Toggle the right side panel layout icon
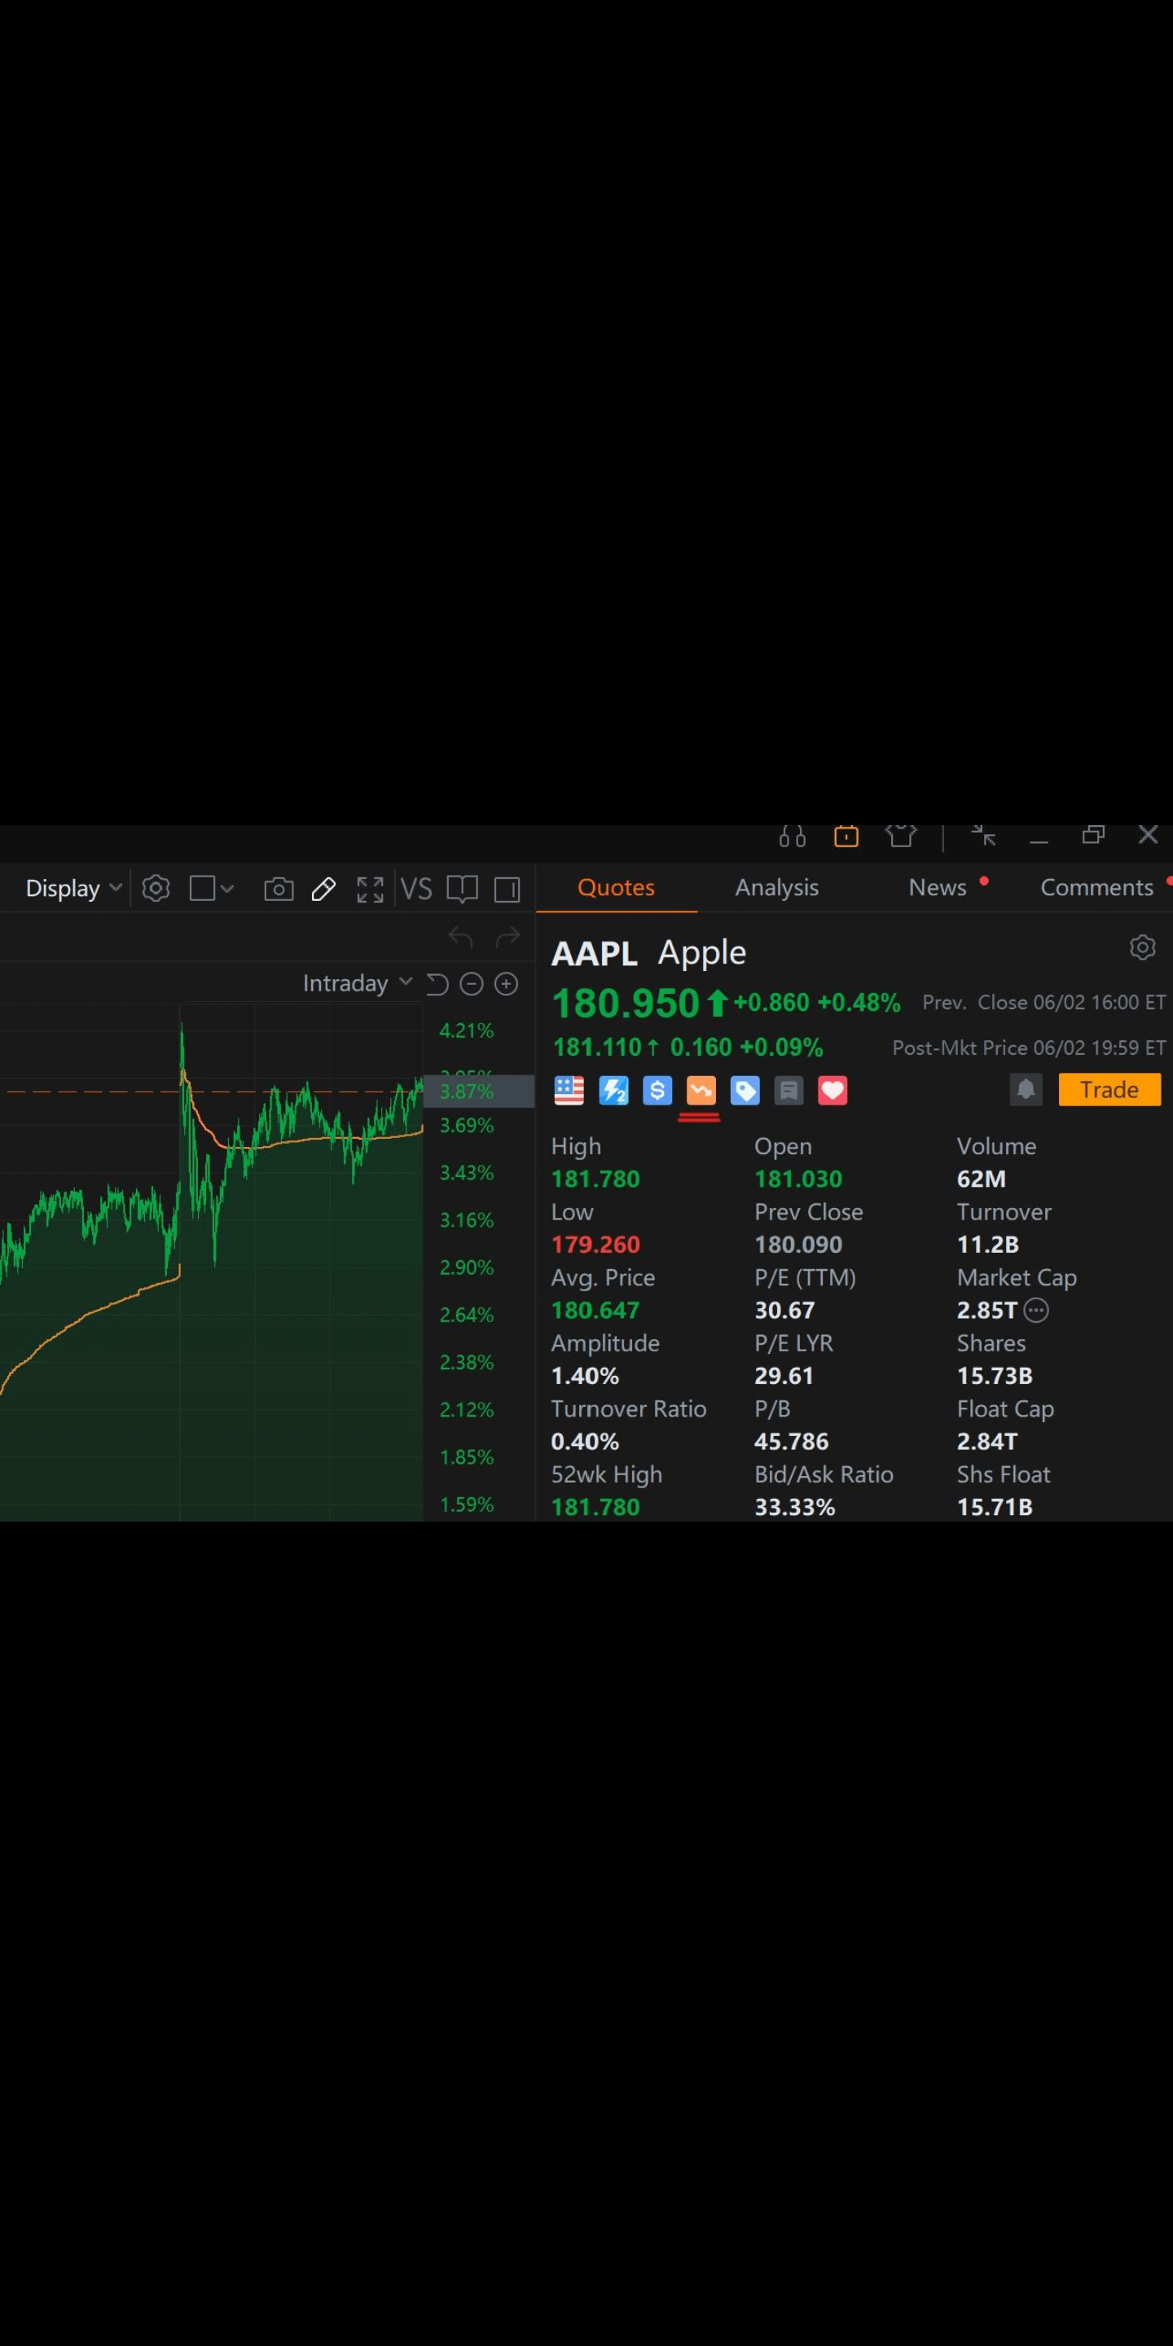Screen dimensions: 1173x2346 click(507, 889)
